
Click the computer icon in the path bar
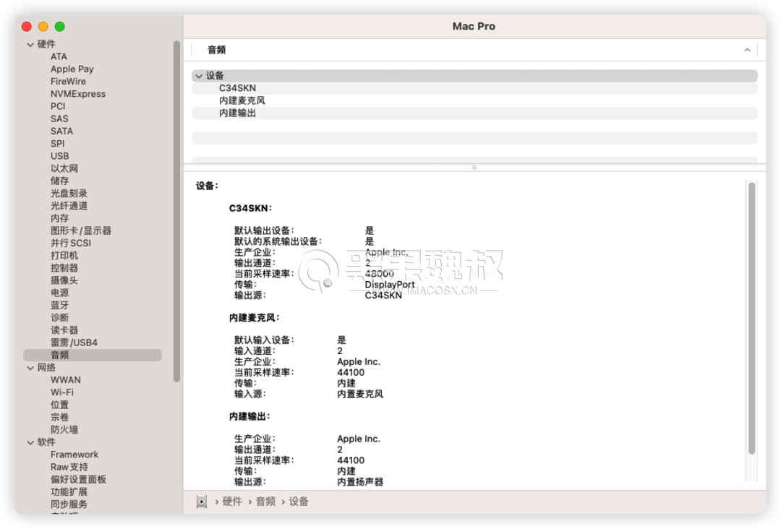coord(201,502)
